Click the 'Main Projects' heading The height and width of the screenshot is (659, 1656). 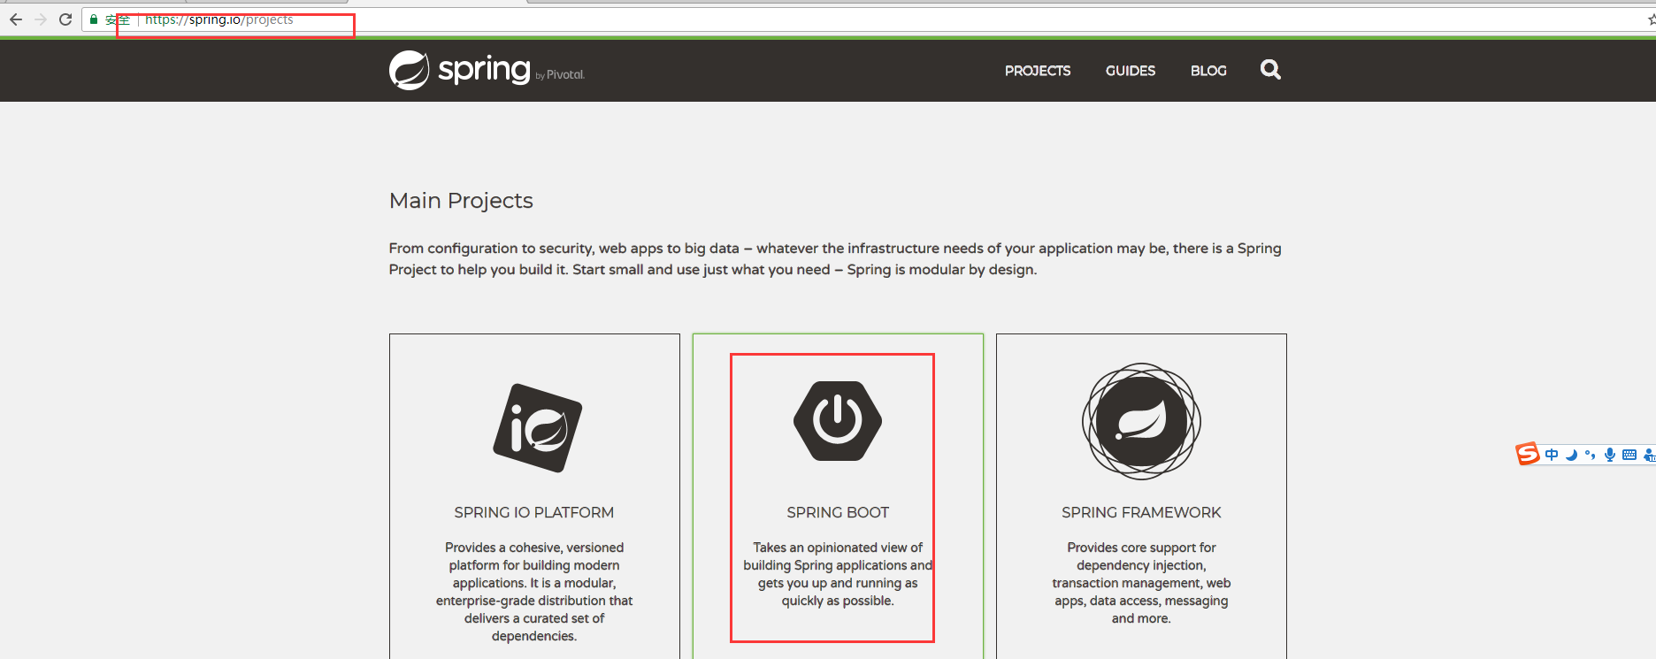pos(461,201)
